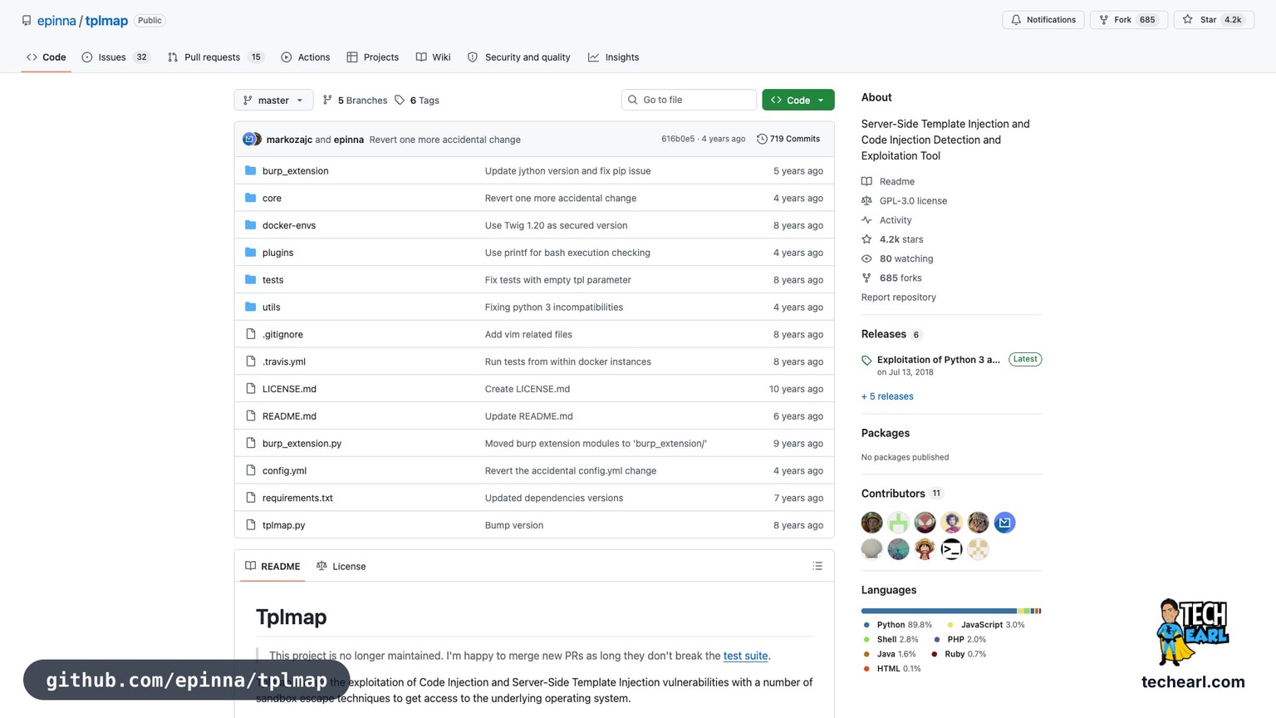This screenshot has height=718, width=1276.
Task: Open the Code tab
Action: click(x=46, y=57)
